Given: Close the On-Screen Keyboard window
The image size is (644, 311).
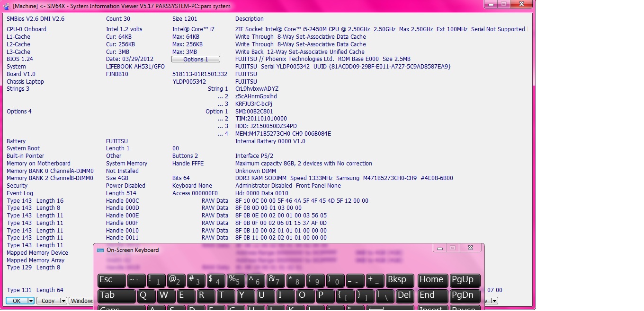Looking at the screenshot, I should [x=470, y=248].
